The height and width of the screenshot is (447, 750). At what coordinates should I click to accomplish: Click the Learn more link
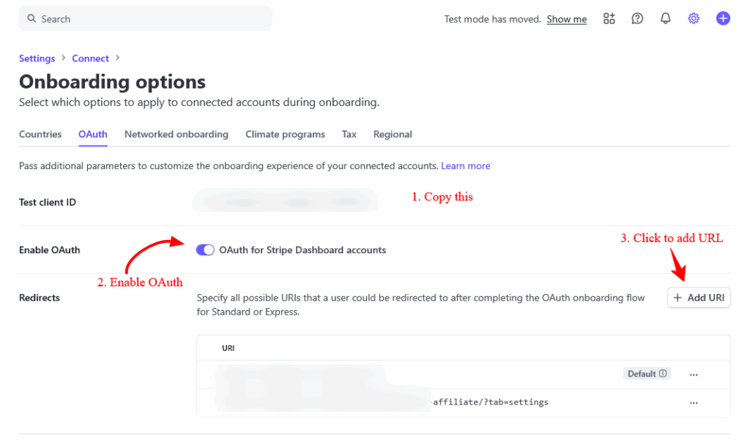click(465, 166)
